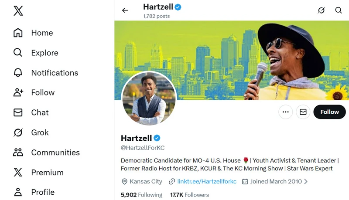This screenshot has width=349, height=200.
Task: Open search with the magnifier icon
Action: coord(339,10)
